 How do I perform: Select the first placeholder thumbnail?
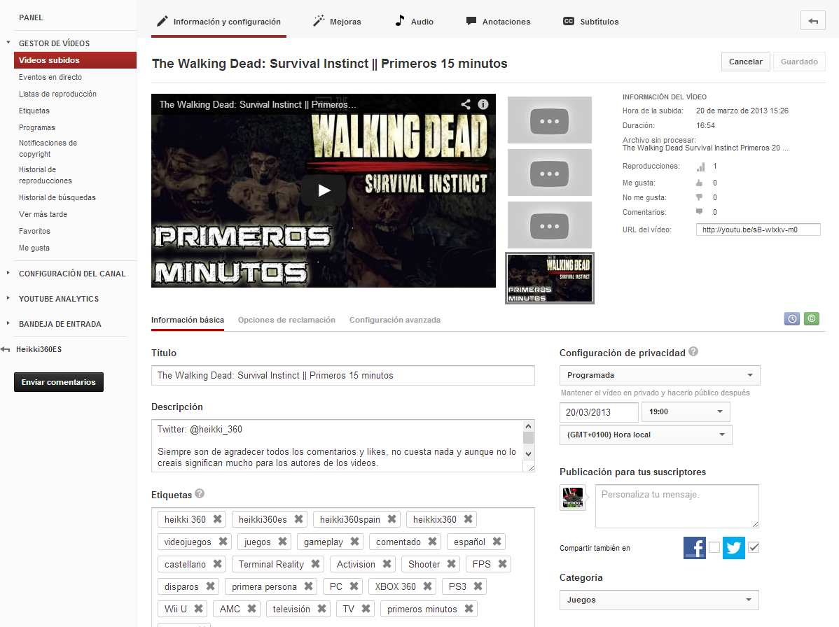[x=550, y=120]
